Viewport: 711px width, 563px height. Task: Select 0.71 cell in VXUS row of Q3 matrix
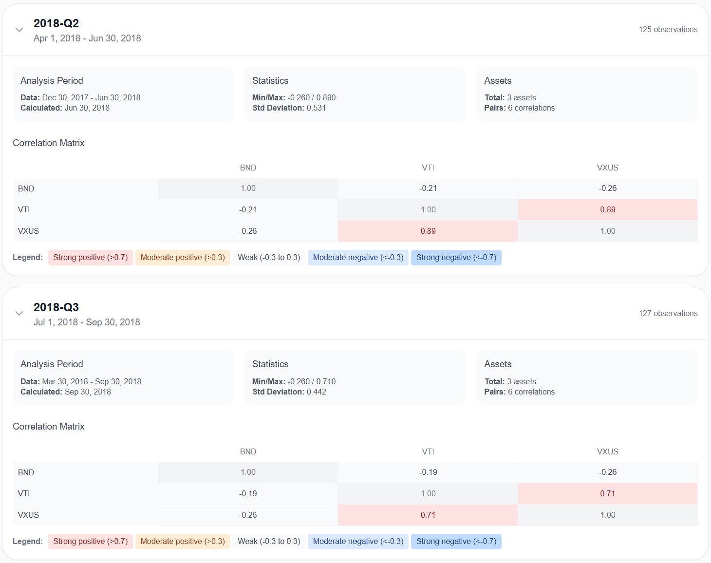pos(428,515)
